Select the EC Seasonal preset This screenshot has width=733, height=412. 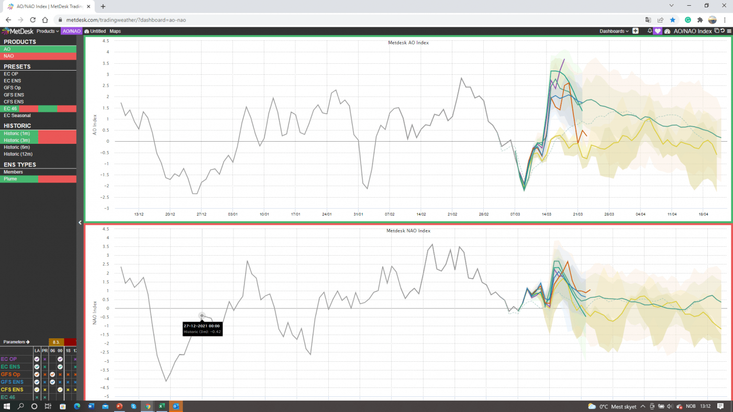pos(18,115)
